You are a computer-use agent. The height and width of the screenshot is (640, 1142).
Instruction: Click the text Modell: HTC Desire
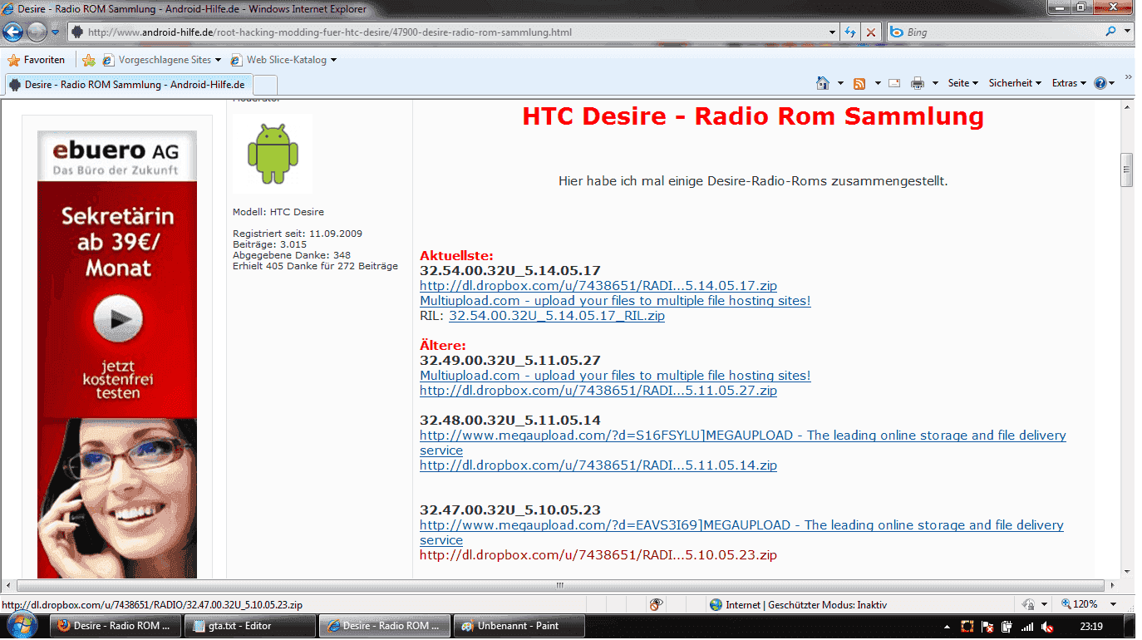(278, 212)
